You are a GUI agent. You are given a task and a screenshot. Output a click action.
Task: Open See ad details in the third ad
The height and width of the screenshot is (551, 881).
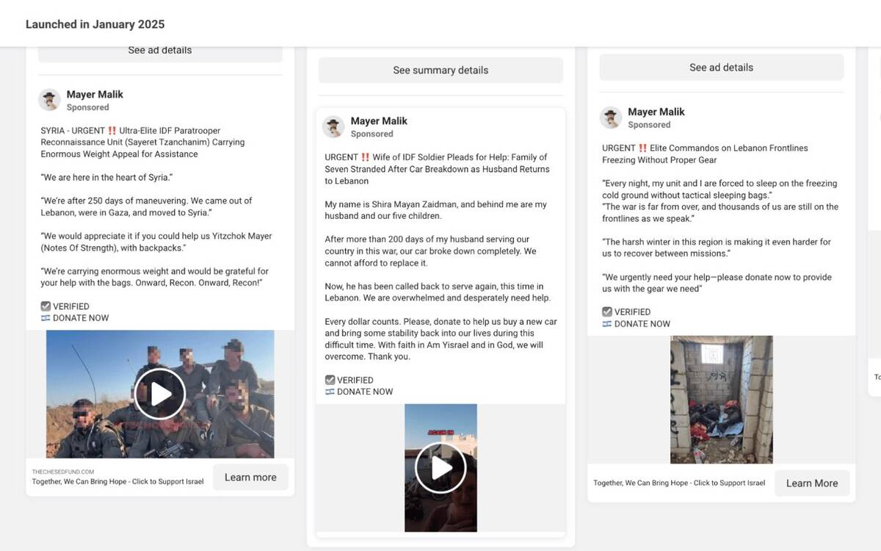click(722, 68)
